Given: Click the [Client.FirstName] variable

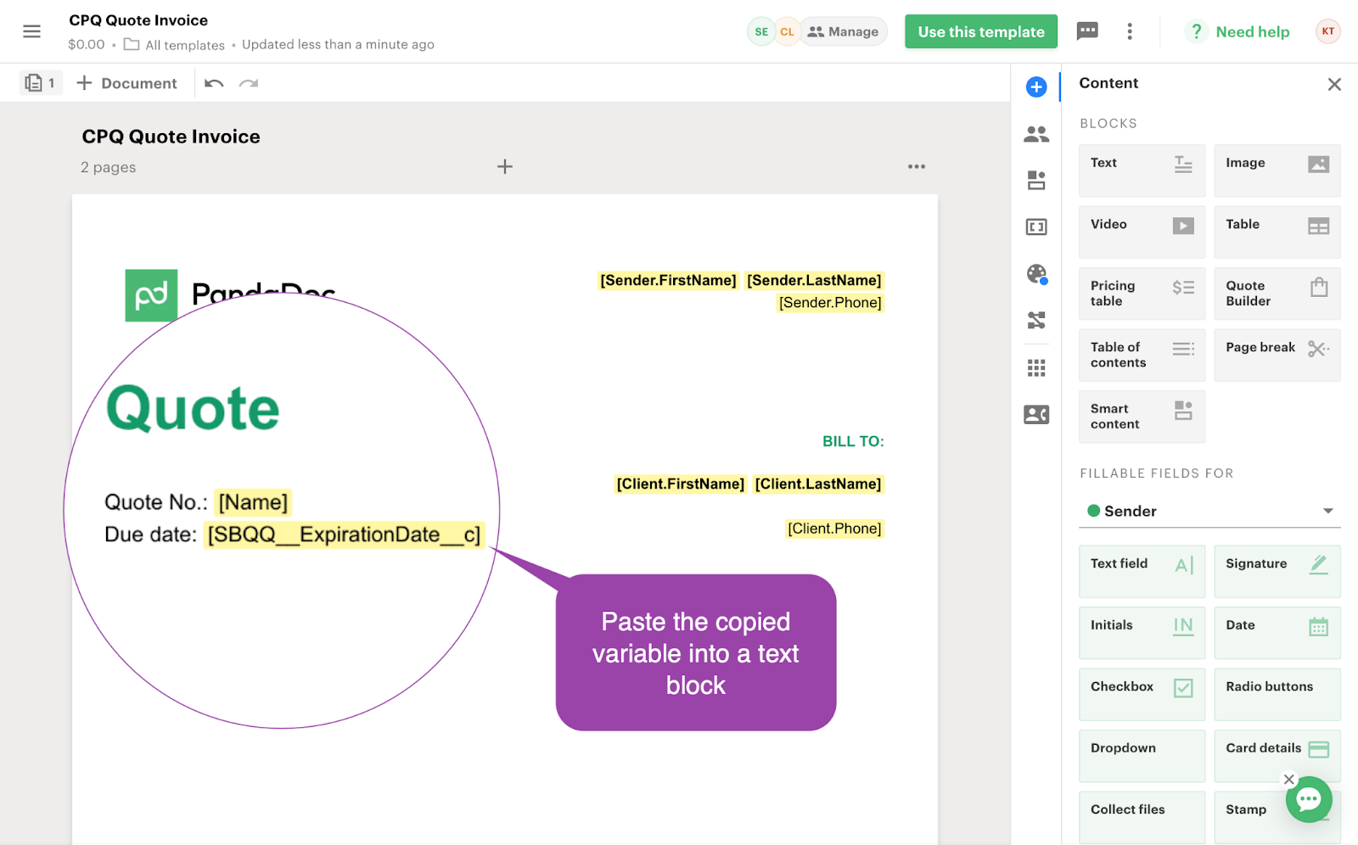Looking at the screenshot, I should pyautogui.click(x=680, y=484).
